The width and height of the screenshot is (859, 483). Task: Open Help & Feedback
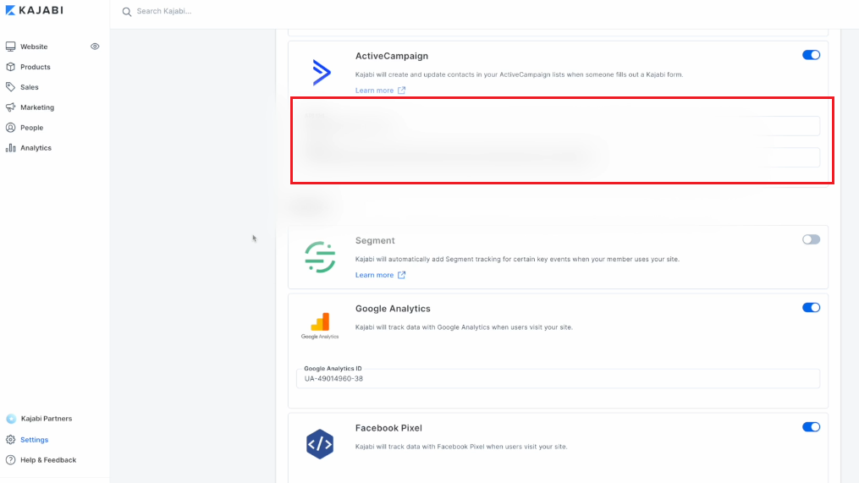(48, 460)
